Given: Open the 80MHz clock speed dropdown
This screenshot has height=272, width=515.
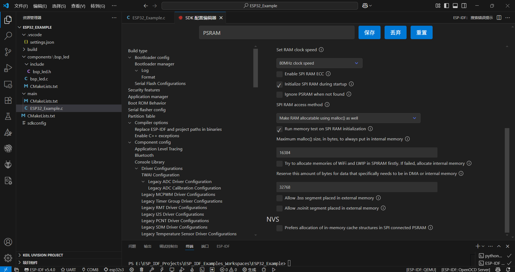Looking at the screenshot, I should (319, 63).
